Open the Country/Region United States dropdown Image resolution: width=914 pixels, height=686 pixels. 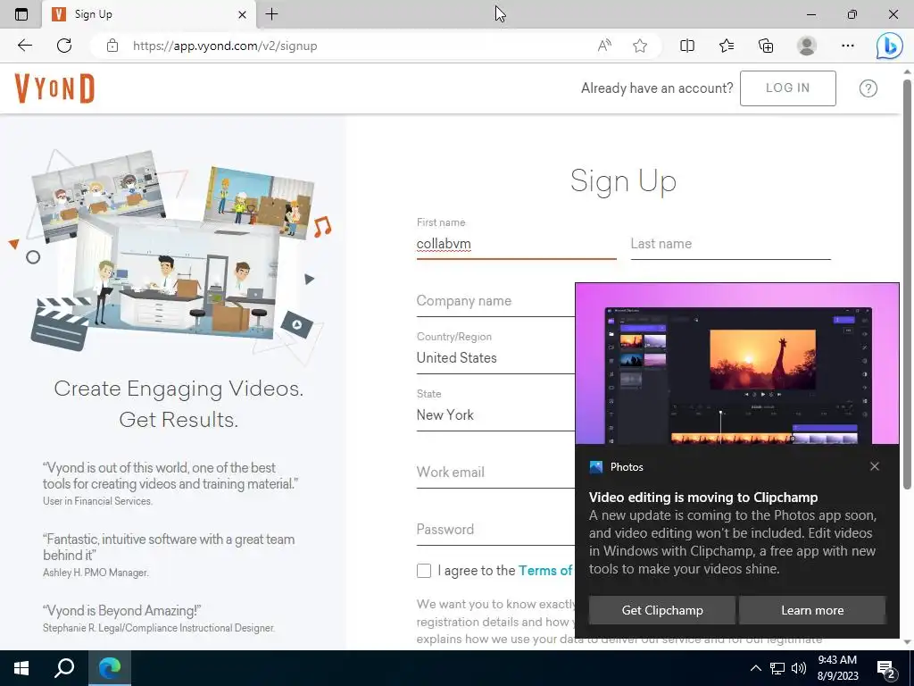click(495, 357)
